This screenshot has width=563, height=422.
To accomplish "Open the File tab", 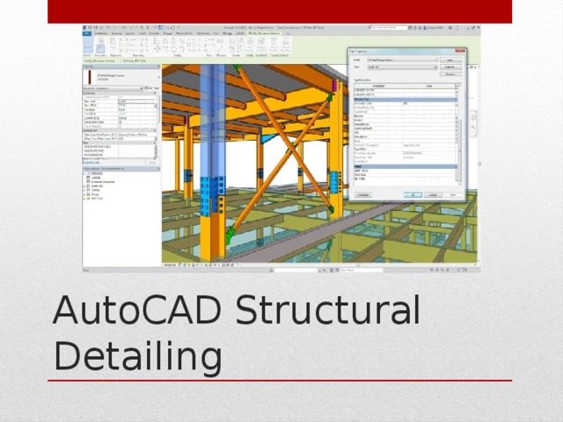I will (87, 33).
